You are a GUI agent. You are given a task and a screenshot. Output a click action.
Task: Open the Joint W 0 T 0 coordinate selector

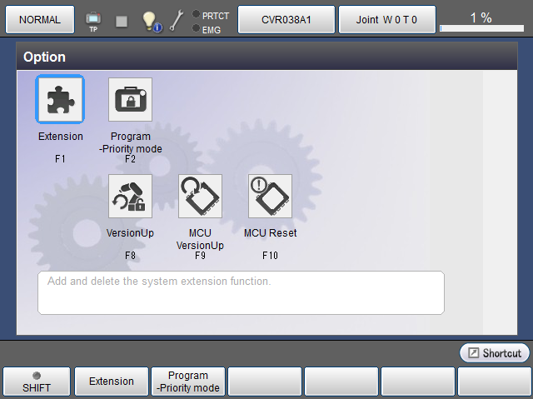tap(388, 18)
